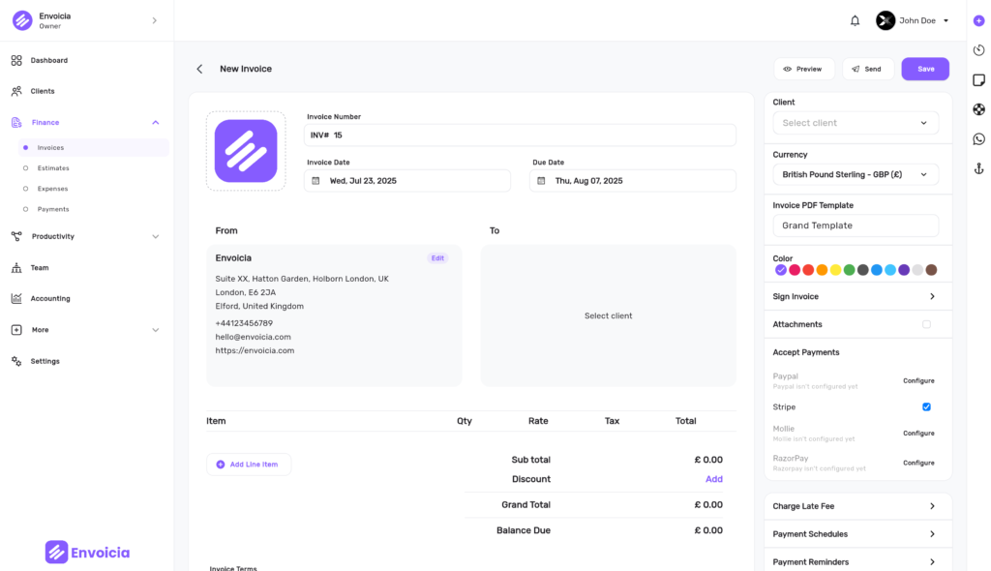Click the Dashboard grid icon
The height and width of the screenshot is (571, 991).
click(x=16, y=60)
